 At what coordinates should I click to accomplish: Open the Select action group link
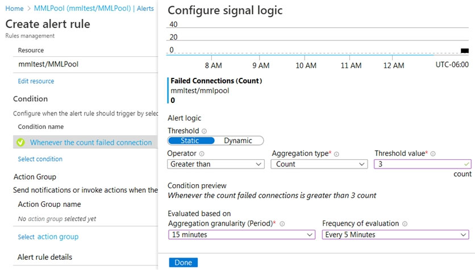pyautogui.click(x=48, y=236)
